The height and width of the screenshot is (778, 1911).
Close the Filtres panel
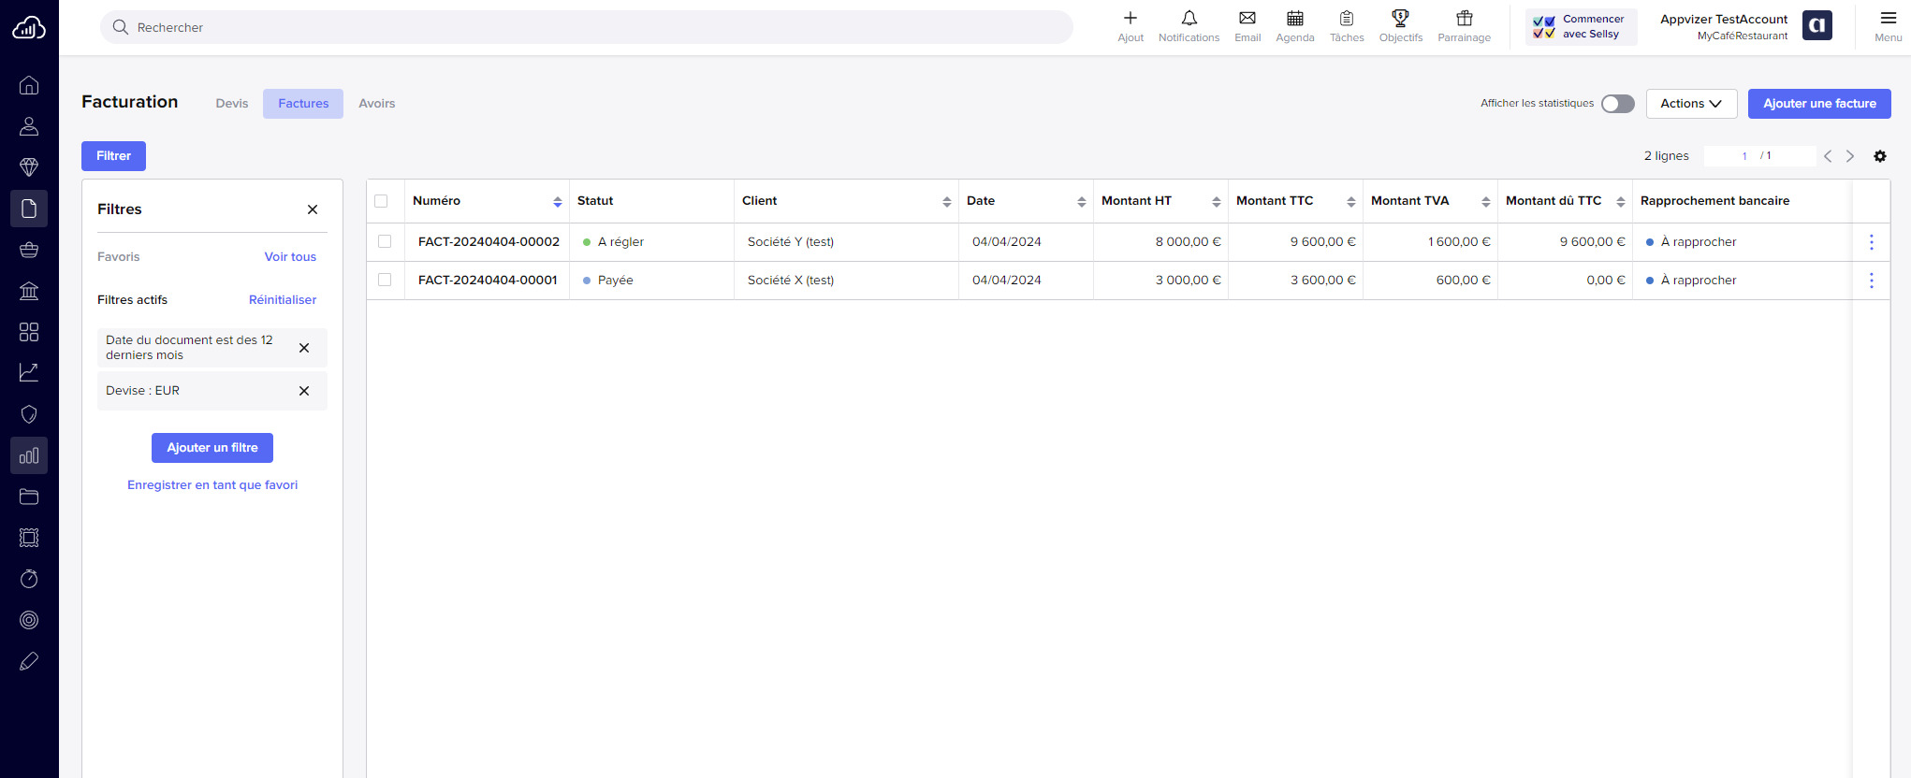[x=313, y=209]
